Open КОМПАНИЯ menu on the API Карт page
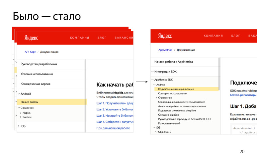The image size is (257, 161). 79,38
